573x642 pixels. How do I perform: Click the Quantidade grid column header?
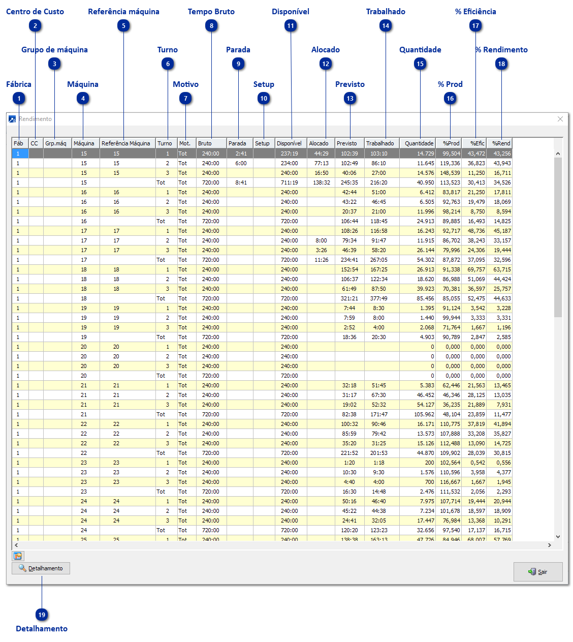(418, 143)
